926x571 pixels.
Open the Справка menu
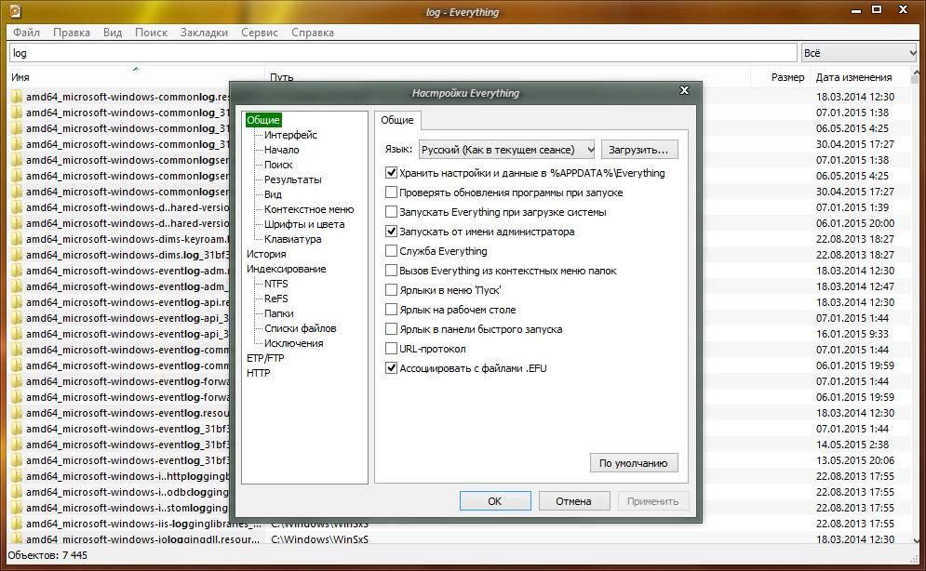[313, 33]
